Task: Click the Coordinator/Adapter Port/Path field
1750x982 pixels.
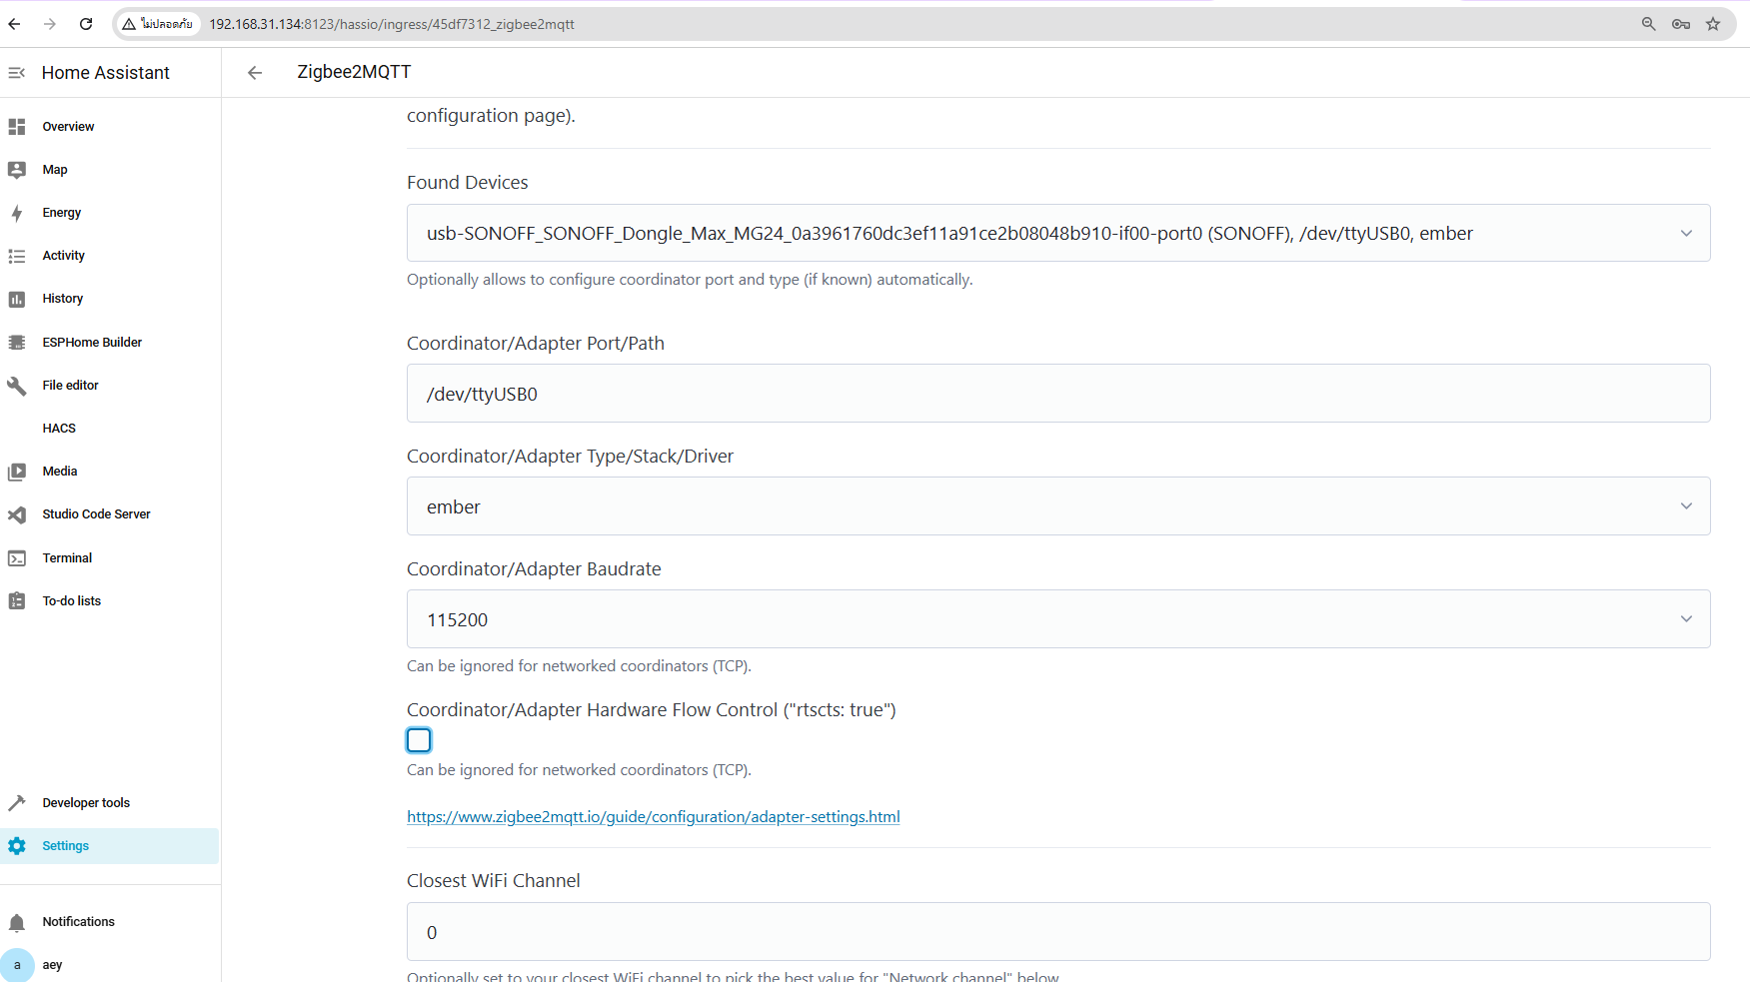Action: (x=1057, y=394)
